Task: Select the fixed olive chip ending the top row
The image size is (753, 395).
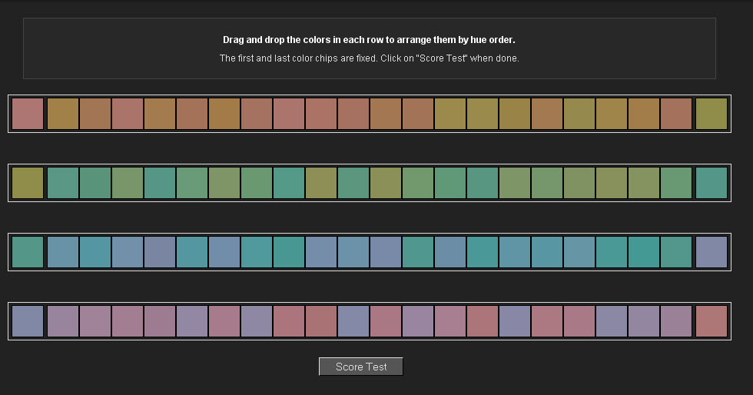Action: click(712, 114)
